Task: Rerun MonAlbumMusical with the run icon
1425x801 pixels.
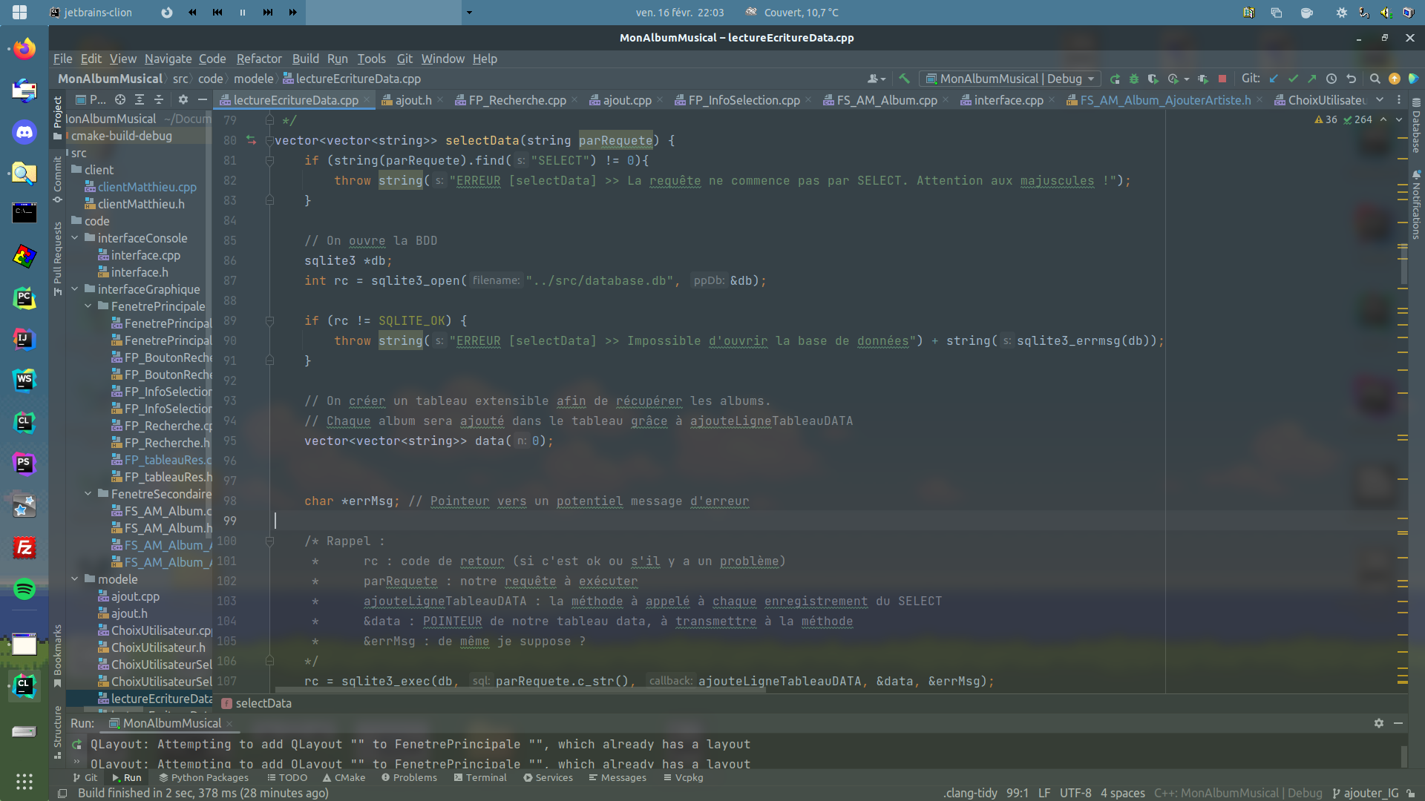Action: tap(1115, 79)
